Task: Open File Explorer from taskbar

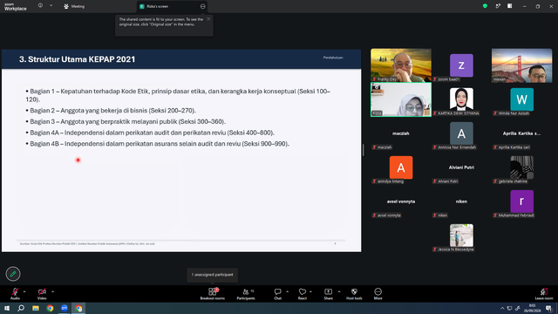Action: 36,308
